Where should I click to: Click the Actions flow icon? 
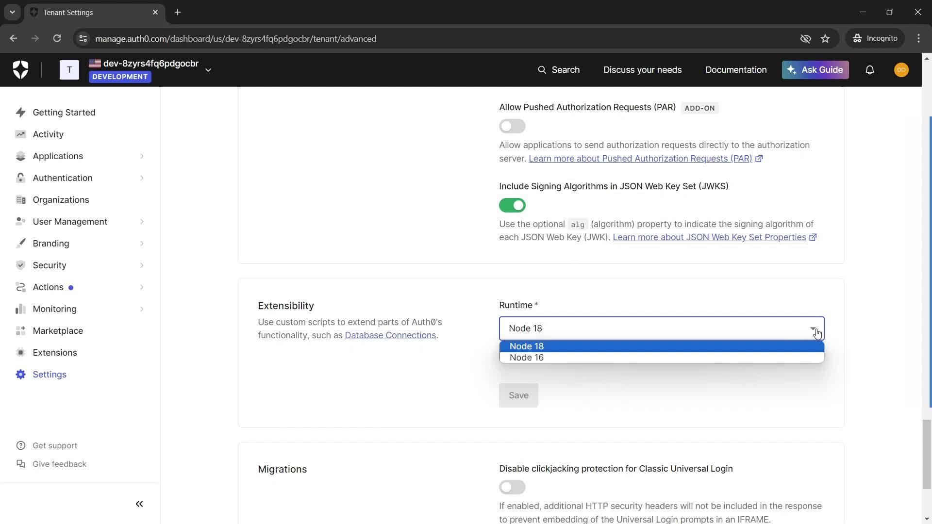[20, 287]
